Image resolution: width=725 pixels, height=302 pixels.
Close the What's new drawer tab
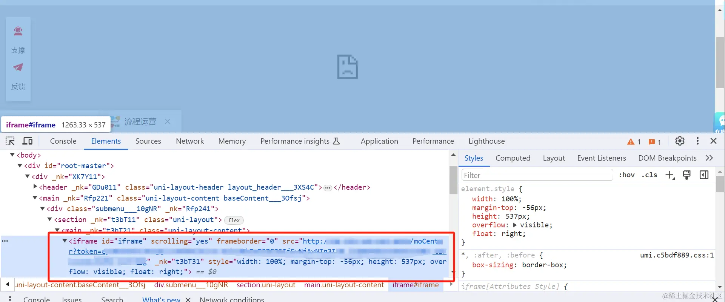[188, 299]
